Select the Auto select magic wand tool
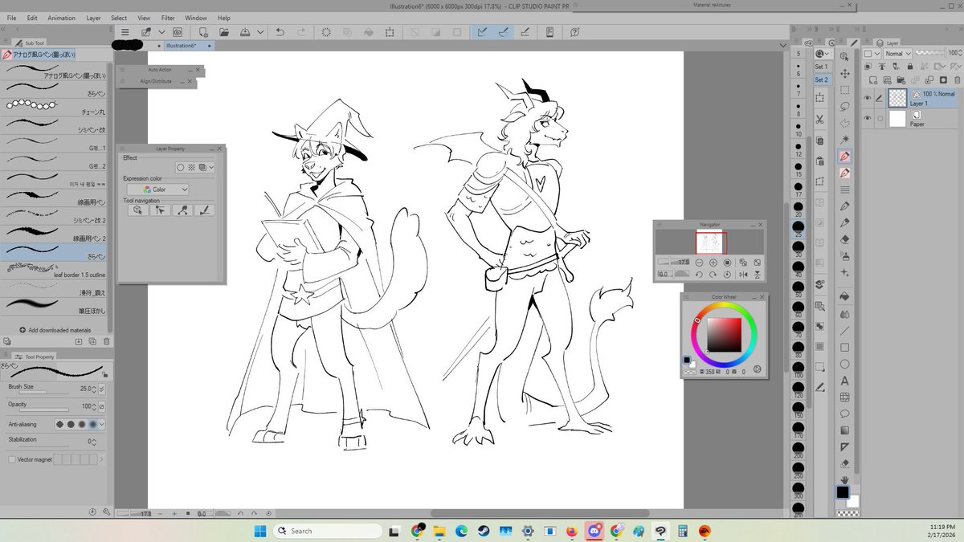This screenshot has height=542, width=964. (844, 139)
